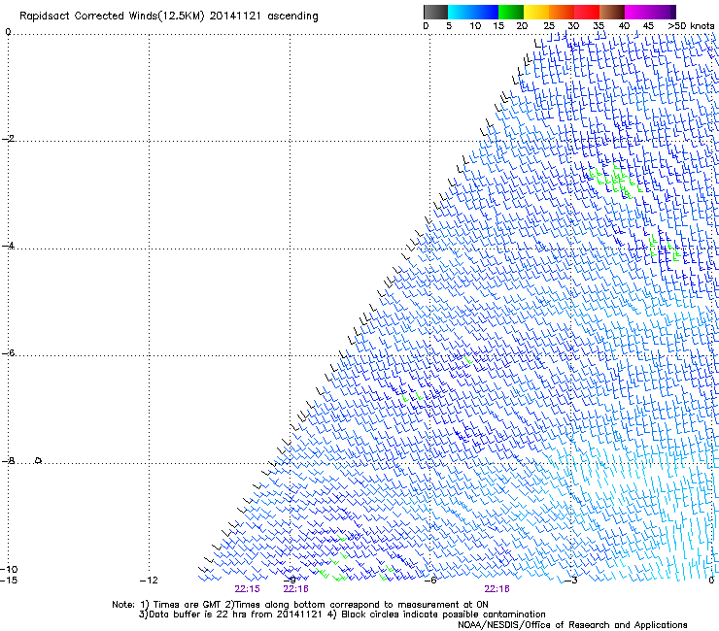Click the NOAA/NESDIS credit text

tap(572, 625)
